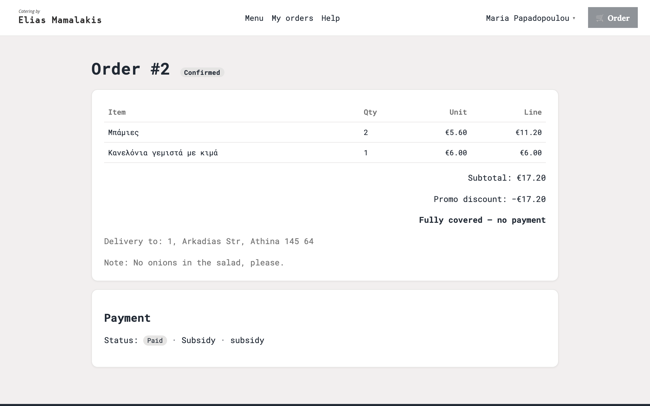Click the capitalized Subsidy payment method
This screenshot has height=406, width=650.
(x=198, y=340)
